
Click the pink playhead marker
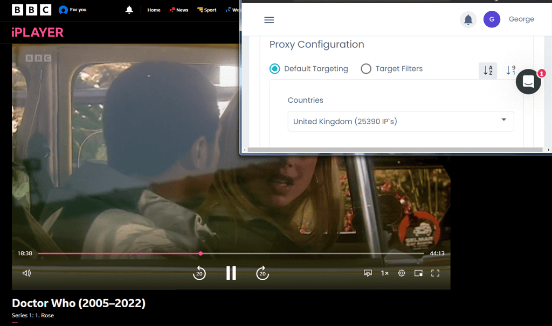point(201,253)
